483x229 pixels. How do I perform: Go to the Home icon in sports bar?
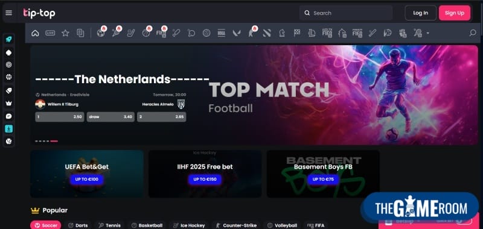35,33
